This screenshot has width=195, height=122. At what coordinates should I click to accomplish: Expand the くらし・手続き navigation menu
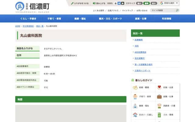click(28, 19)
